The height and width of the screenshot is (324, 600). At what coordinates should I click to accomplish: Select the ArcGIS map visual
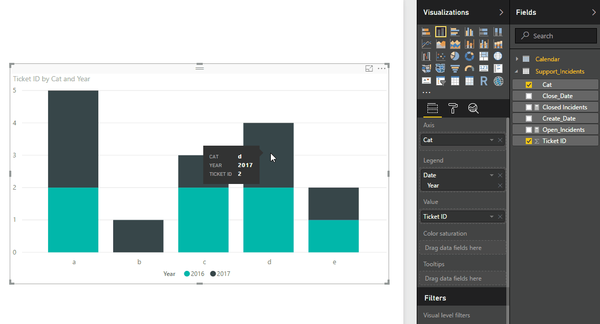click(x=498, y=81)
